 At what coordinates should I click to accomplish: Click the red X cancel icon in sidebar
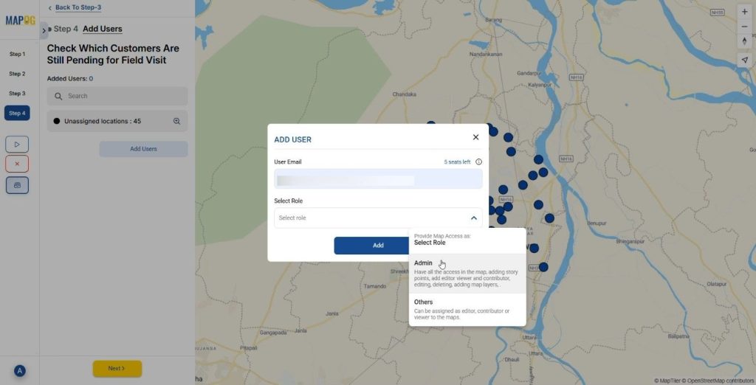pyautogui.click(x=17, y=164)
